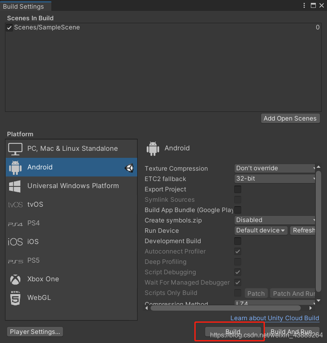Open the Build Settings kebab menu
327x343 pixels.
click(304, 5)
